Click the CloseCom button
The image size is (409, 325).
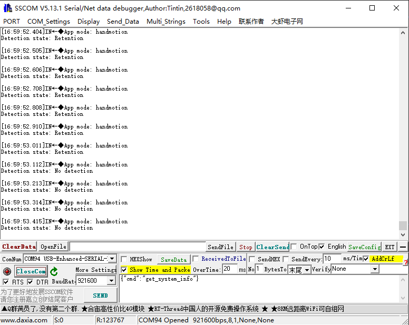(31, 271)
